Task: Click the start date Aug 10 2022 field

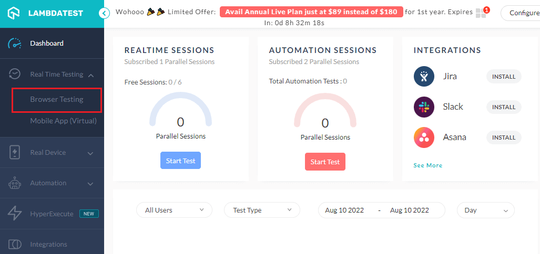Action: click(x=344, y=210)
